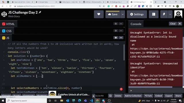Click the console horizontal scrollbar
Image resolution: width=184 pixels, height=103 pixels.
point(150,87)
